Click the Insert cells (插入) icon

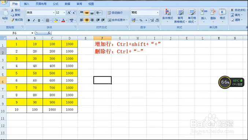pyautogui.click(x=204, y=12)
